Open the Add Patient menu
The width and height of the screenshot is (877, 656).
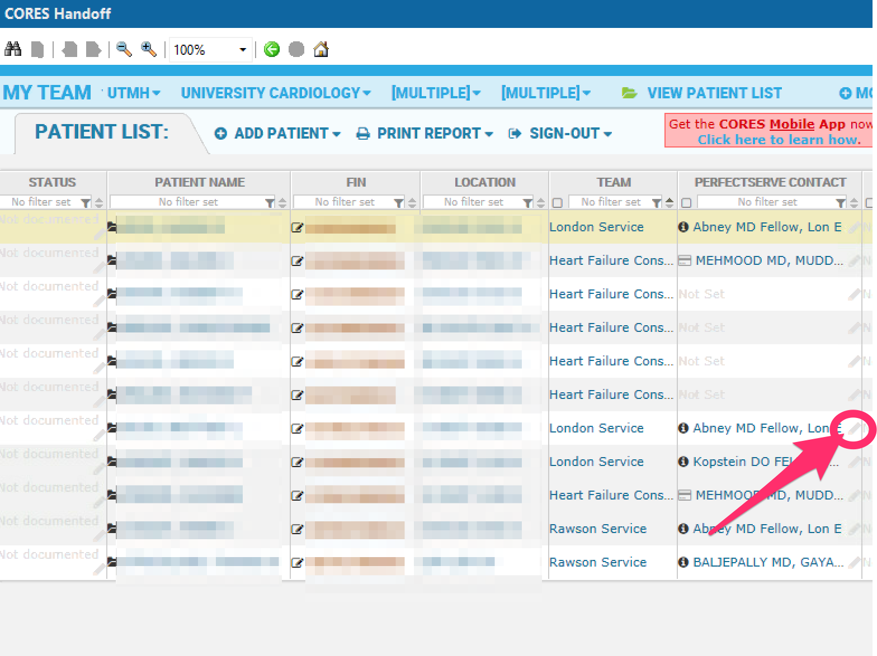277,134
